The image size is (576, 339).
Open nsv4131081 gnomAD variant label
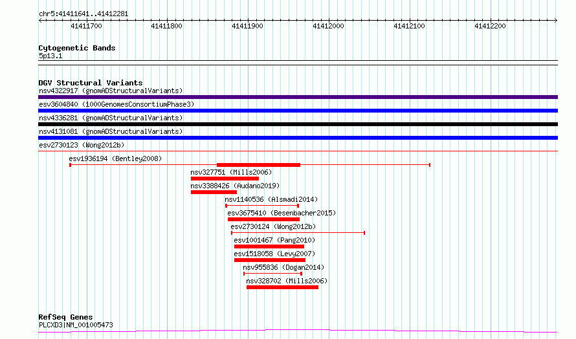pyautogui.click(x=111, y=131)
